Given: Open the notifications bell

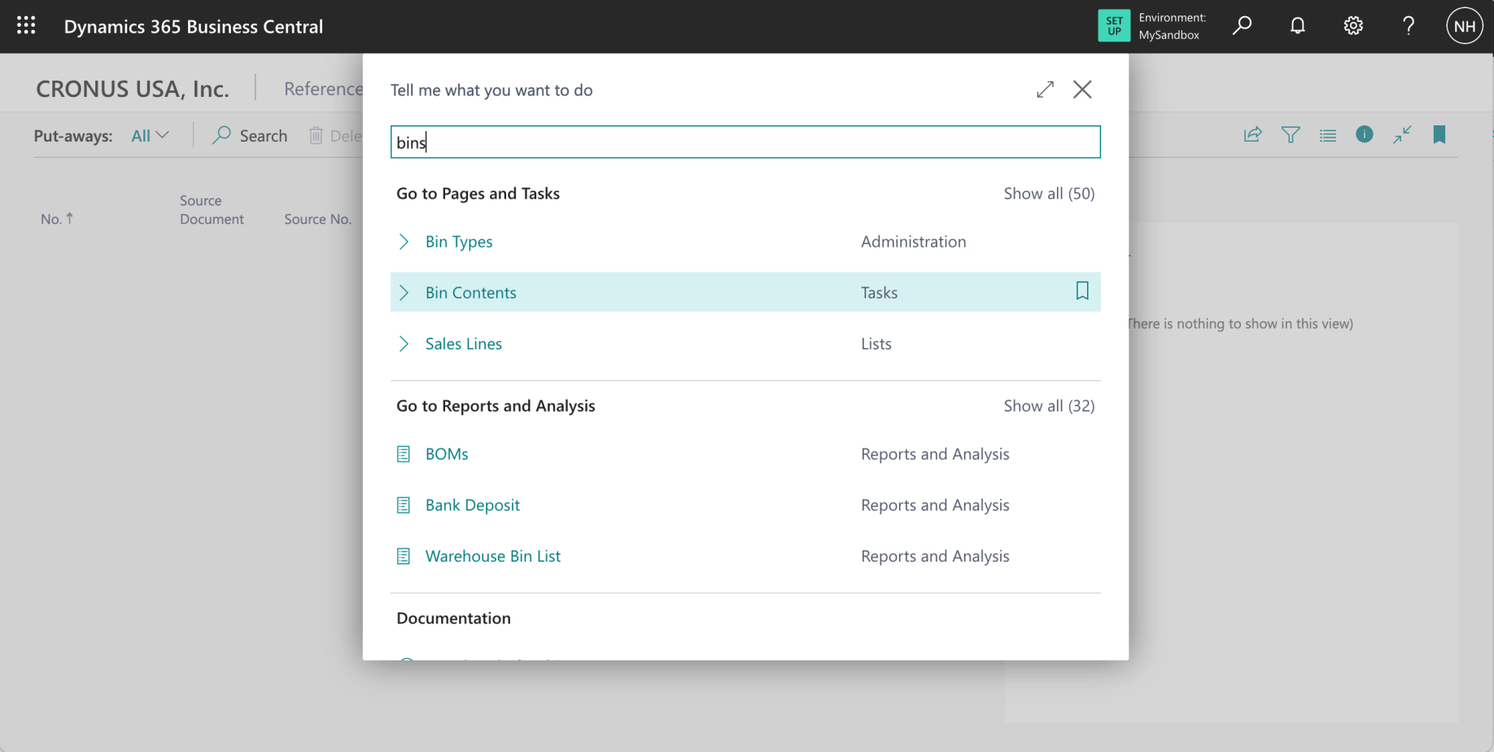Looking at the screenshot, I should (x=1297, y=26).
